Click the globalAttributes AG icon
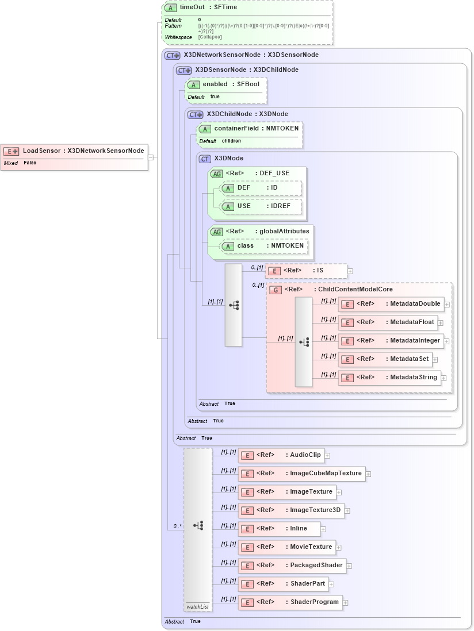Screen dimensions: 474x631 [x=217, y=232]
